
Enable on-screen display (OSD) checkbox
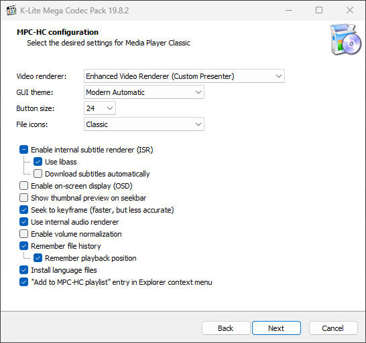(24, 186)
